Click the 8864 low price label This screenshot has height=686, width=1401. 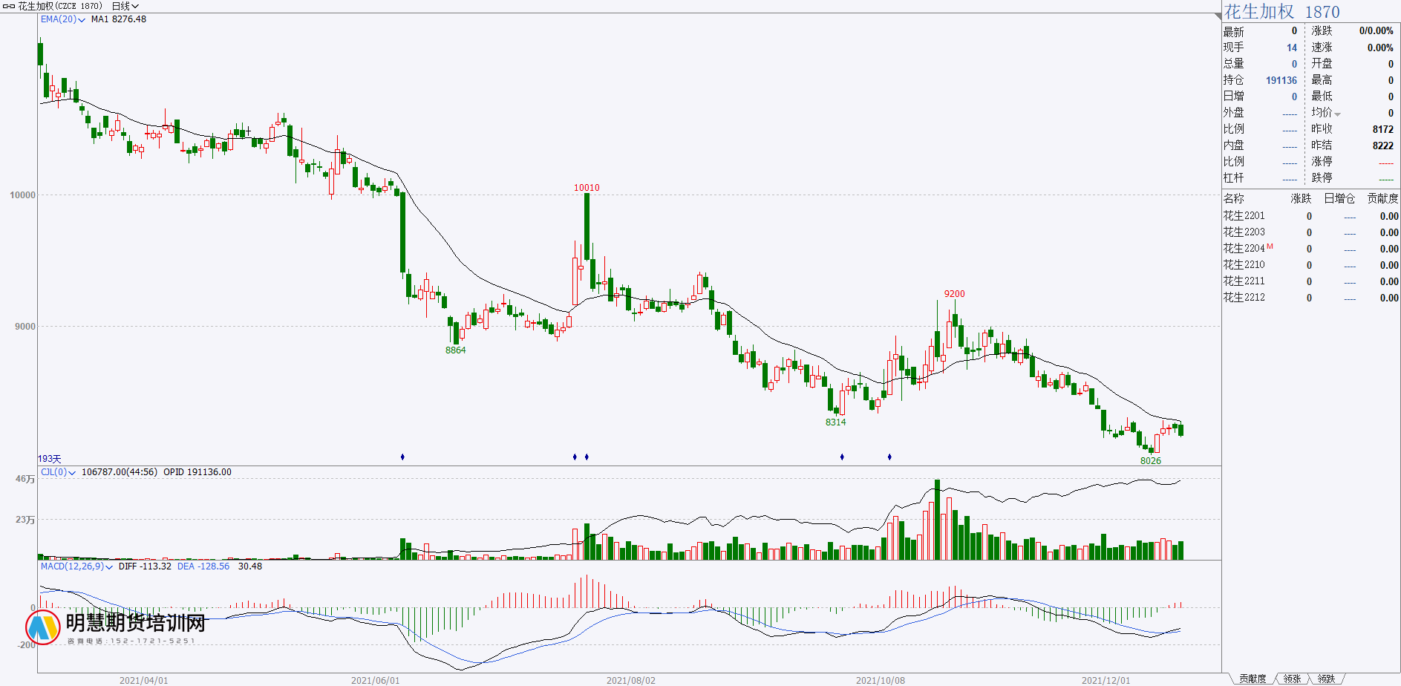coord(455,350)
